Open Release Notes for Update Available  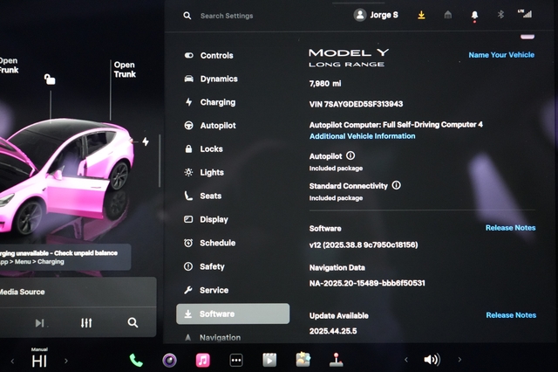point(511,315)
